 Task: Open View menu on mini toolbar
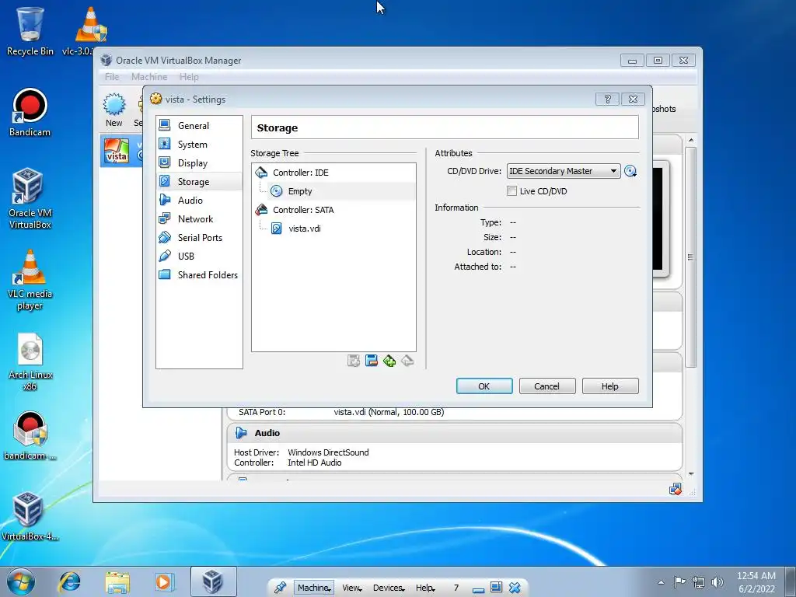[x=352, y=588]
